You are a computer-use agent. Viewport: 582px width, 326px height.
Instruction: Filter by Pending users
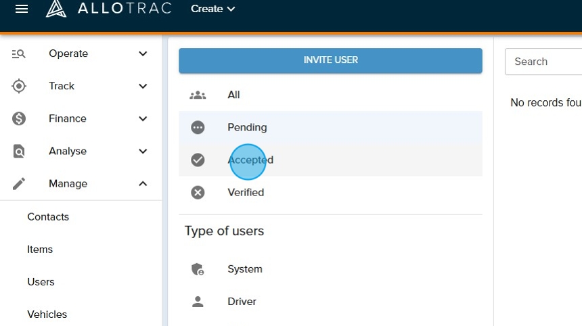pos(247,127)
